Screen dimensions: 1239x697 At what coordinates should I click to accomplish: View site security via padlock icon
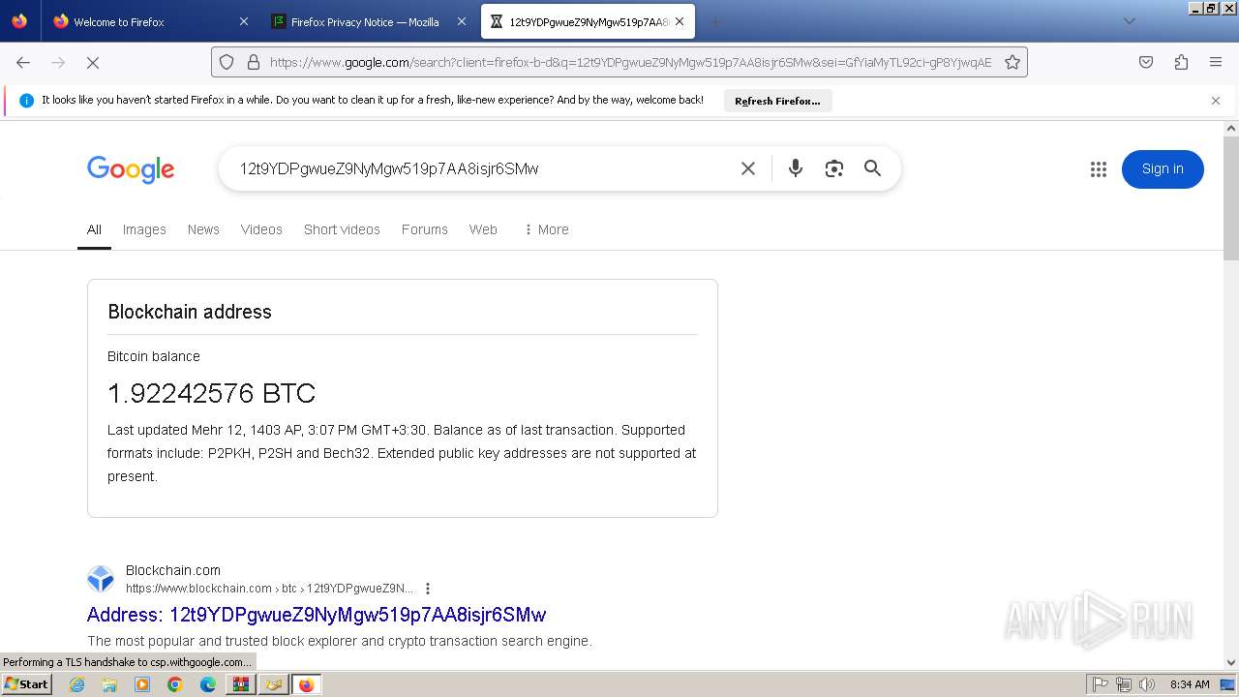pyautogui.click(x=254, y=62)
